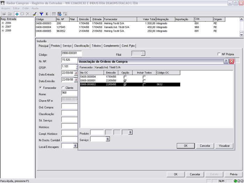Click Cancelar in Associação de Ordens dialog

(x=205, y=146)
